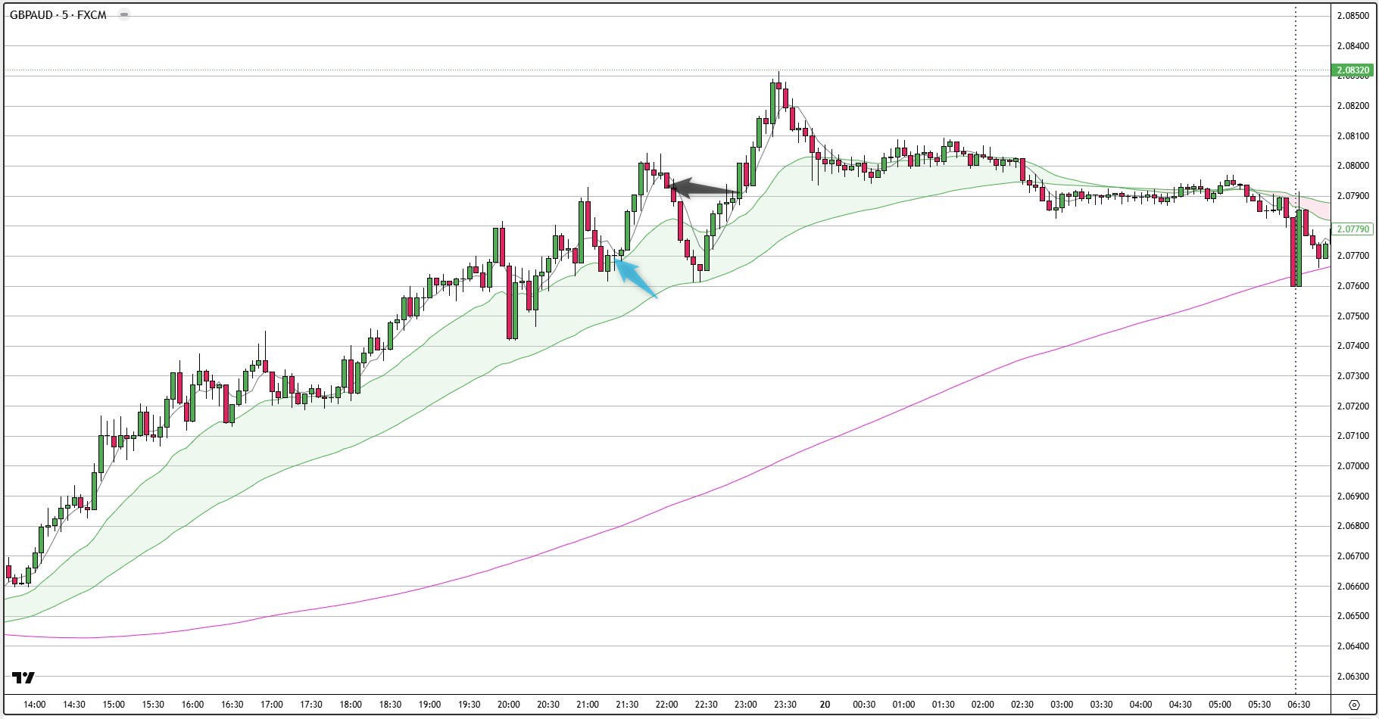1379x719 pixels.
Task: Click the 19:00 time axis label
Action: pos(429,705)
